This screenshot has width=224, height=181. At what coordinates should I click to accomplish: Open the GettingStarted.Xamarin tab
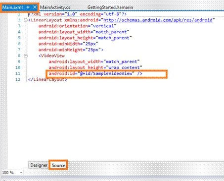(110, 7)
